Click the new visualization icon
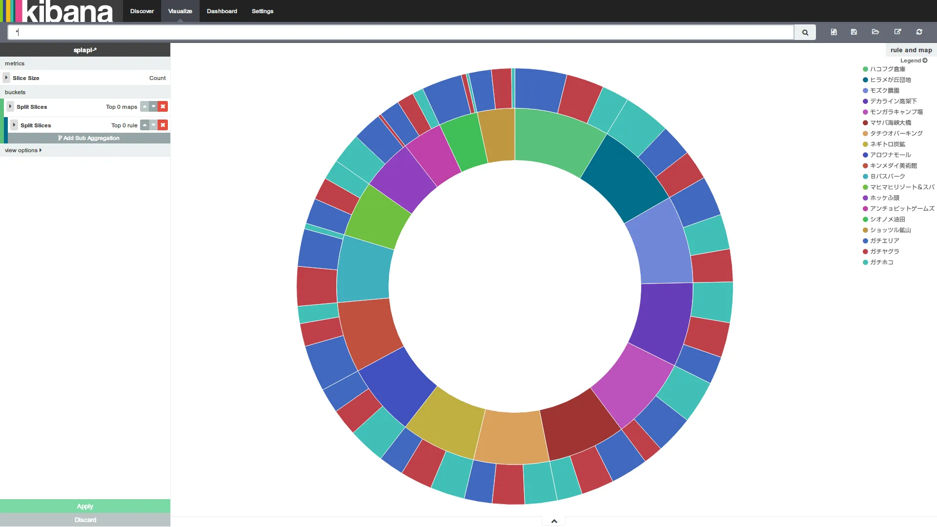Image resolution: width=937 pixels, height=527 pixels. pyautogui.click(x=834, y=32)
